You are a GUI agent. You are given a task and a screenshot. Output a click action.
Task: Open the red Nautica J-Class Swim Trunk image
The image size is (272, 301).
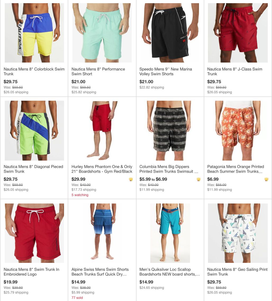[x=238, y=33]
